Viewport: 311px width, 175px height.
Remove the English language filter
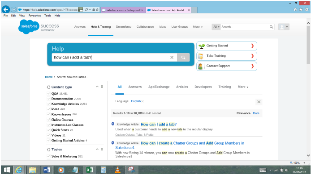point(143,101)
